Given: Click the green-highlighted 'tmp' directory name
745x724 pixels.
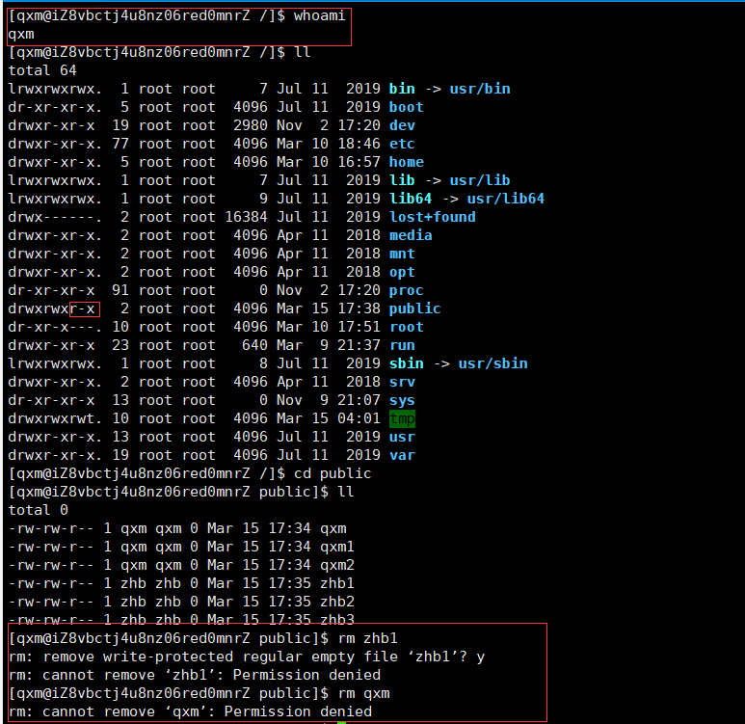Looking at the screenshot, I should [x=402, y=418].
